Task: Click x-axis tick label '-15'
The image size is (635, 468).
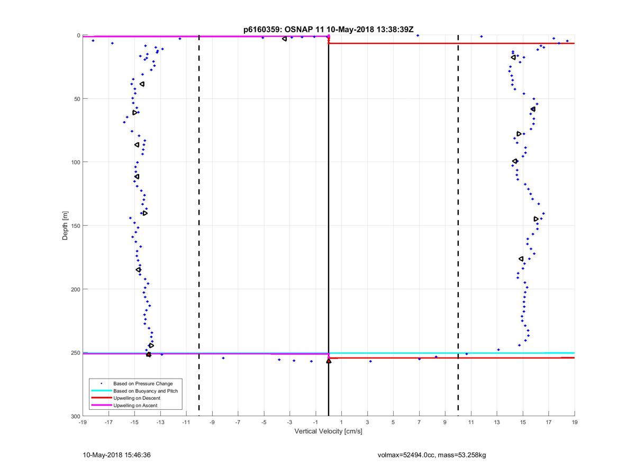Action: [x=134, y=423]
